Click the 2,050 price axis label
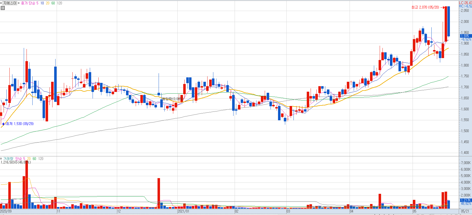 465,11
